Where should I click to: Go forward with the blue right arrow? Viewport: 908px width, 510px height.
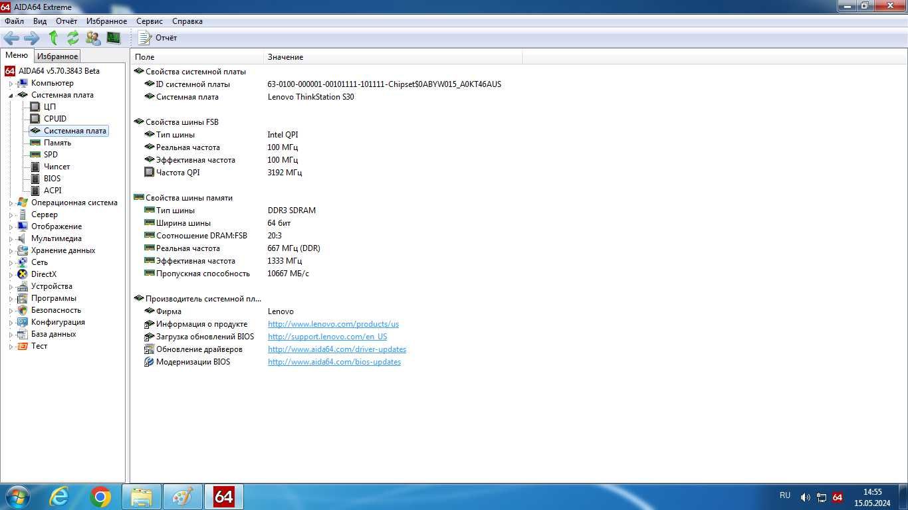(x=31, y=38)
